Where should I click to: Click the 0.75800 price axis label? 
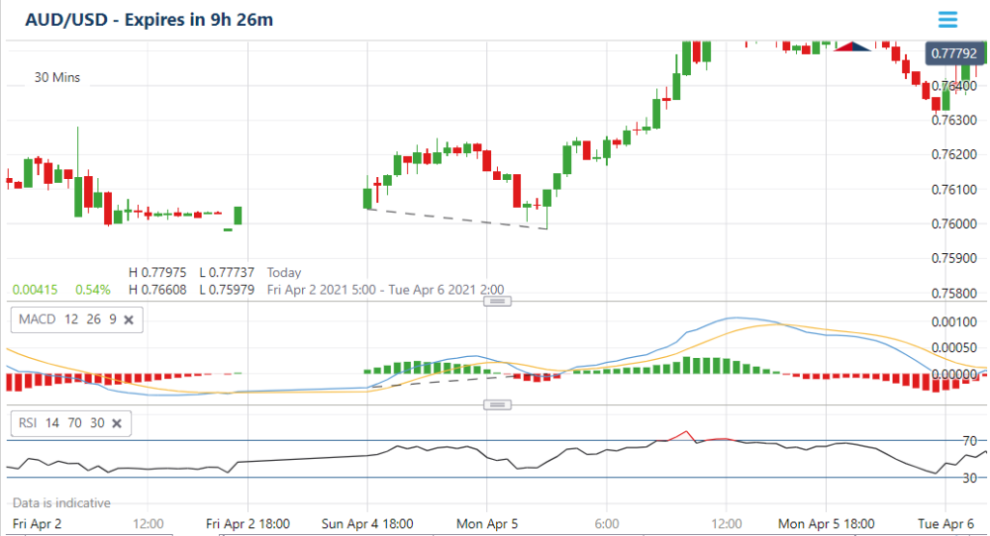(954, 294)
